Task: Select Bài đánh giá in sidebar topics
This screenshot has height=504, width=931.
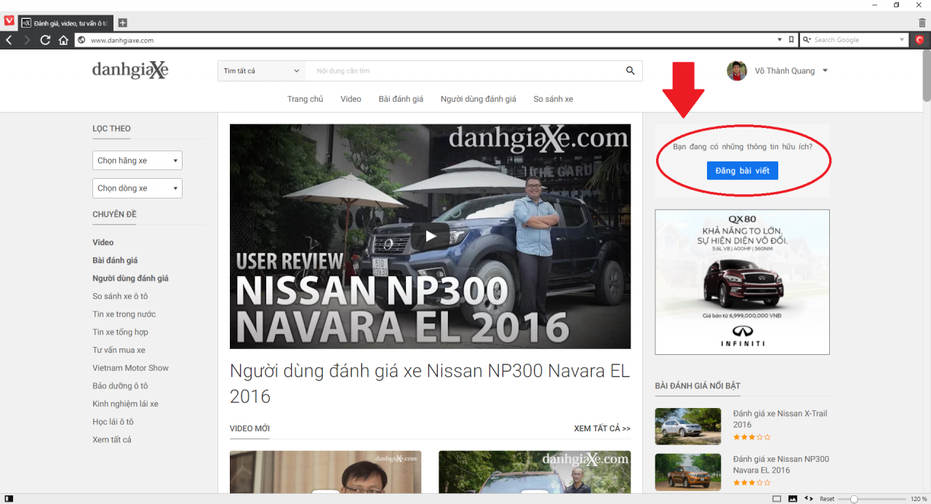Action: 115,260
